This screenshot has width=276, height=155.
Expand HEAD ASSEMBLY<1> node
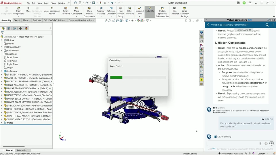(2, 92)
